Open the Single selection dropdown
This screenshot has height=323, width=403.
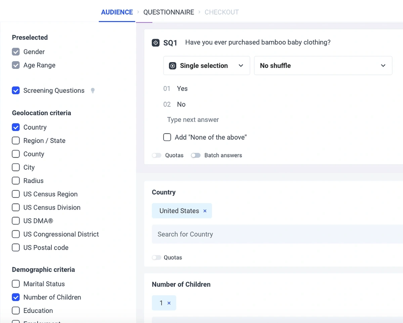[207, 65]
